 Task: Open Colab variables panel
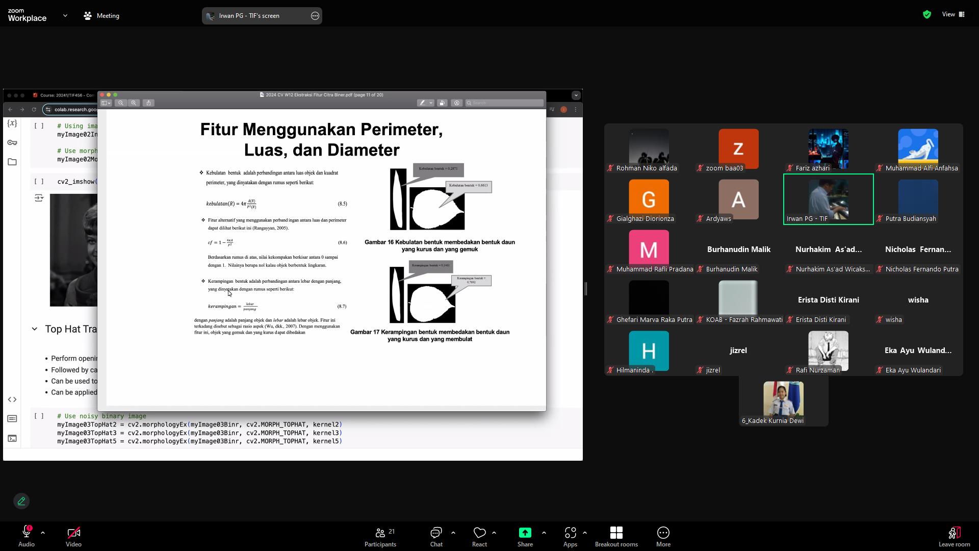pyautogui.click(x=12, y=123)
